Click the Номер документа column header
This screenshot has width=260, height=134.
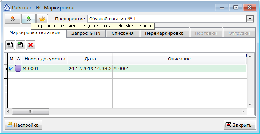point(45,59)
